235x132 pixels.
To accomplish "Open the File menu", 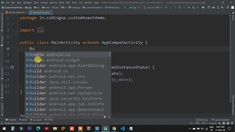I will (x=7, y=3).
